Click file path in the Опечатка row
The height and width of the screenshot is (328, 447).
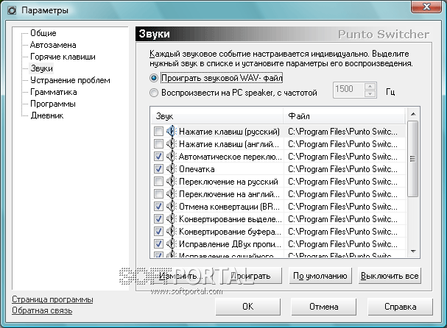pos(342,169)
